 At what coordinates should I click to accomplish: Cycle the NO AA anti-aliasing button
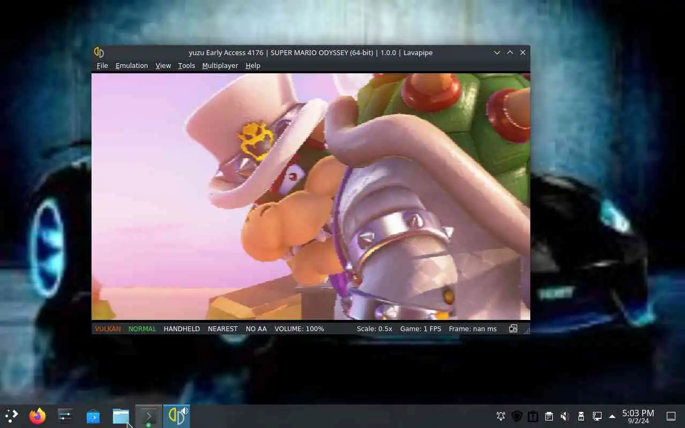click(256, 328)
